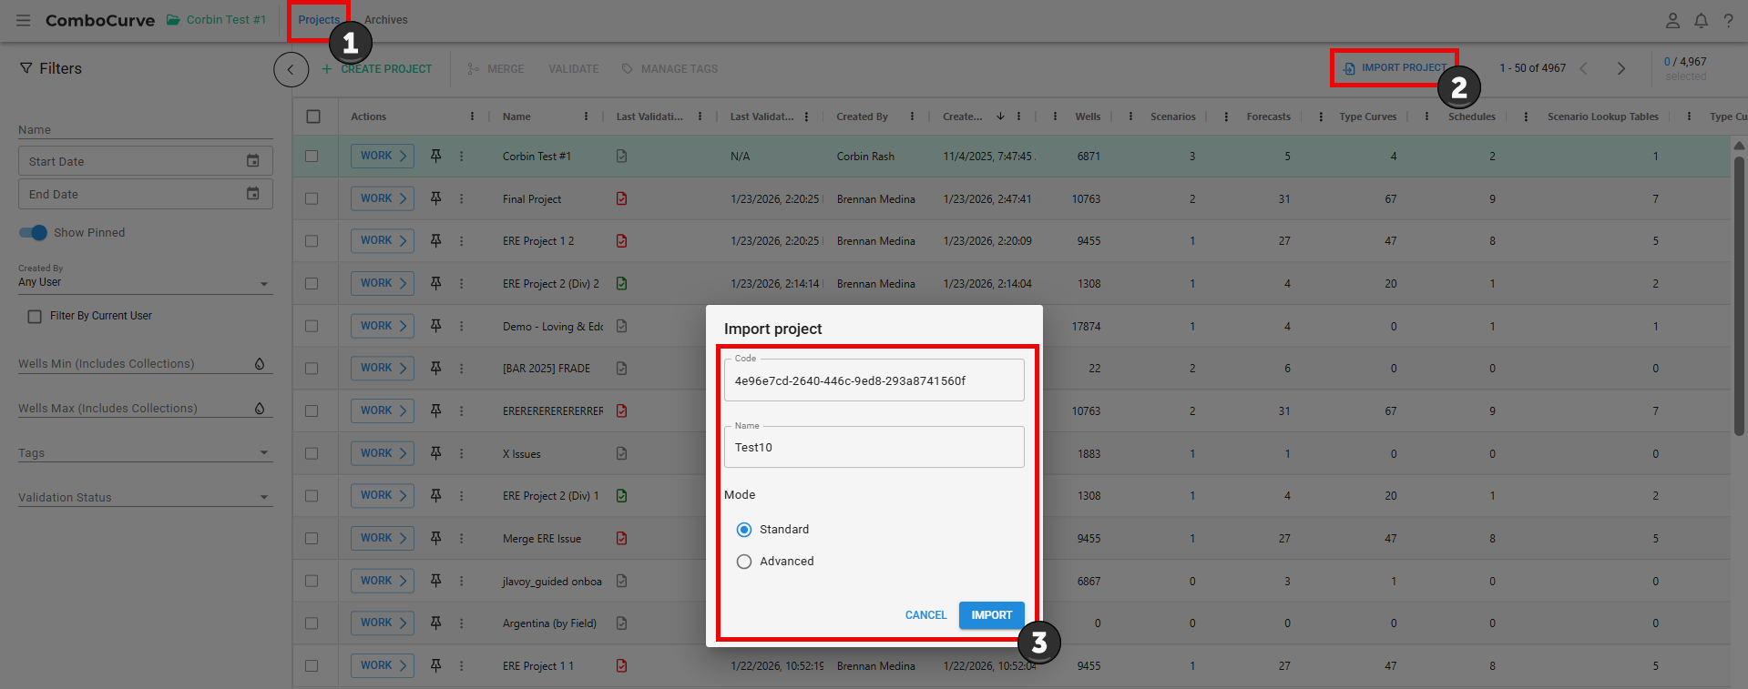Go to next page of projects
The height and width of the screenshot is (689, 1748).
coord(1620,68)
